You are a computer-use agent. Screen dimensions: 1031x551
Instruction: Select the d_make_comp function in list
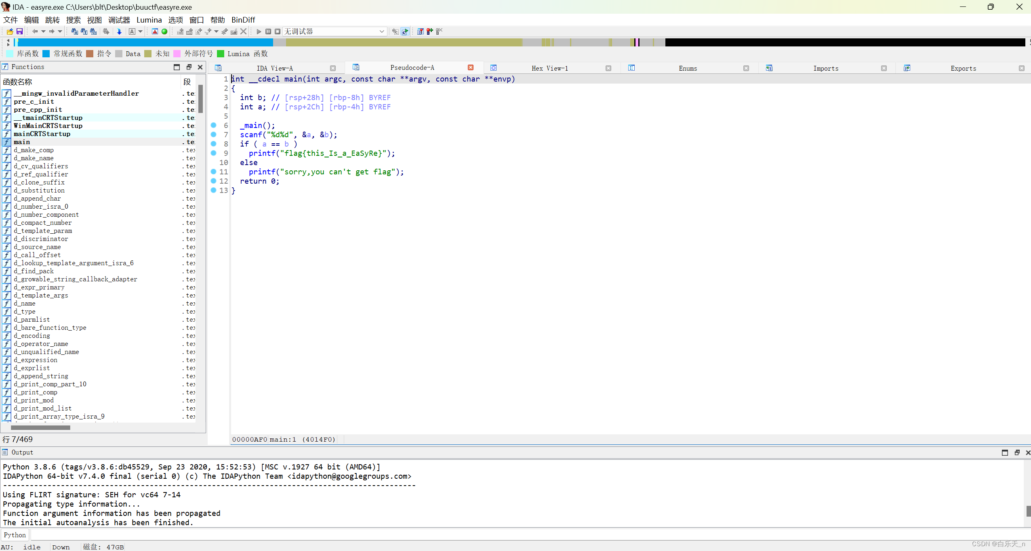pyautogui.click(x=34, y=150)
